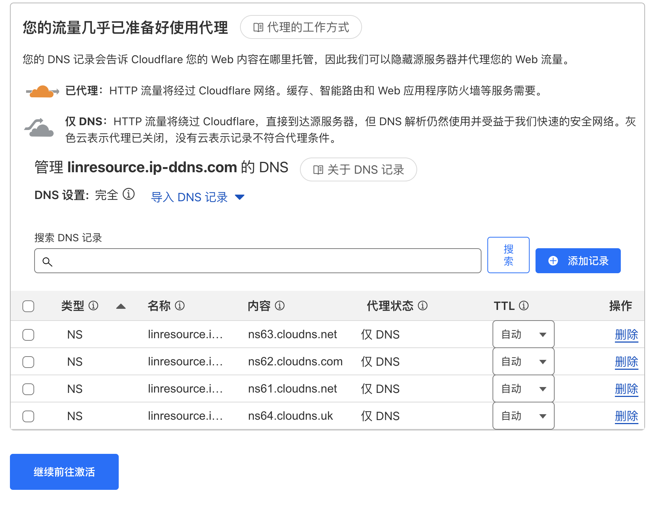666x506 pixels.
Task: Click the name cell in ns63.cloudns.net row
Action: [185, 335]
